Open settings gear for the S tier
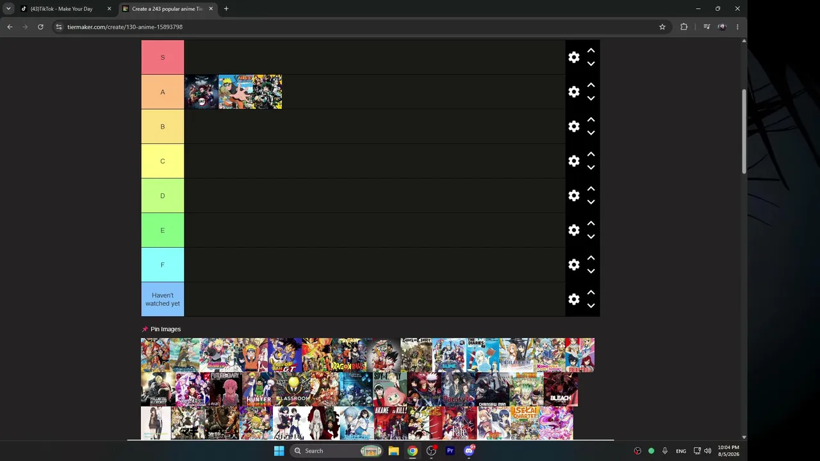 [574, 58]
